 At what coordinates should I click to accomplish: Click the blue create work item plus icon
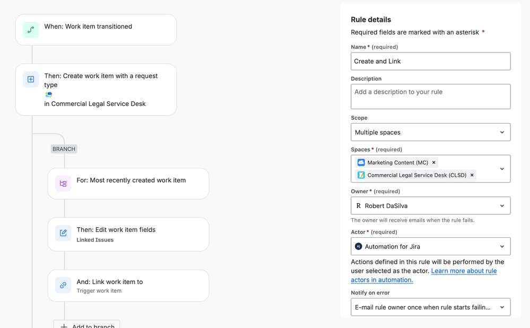[31, 79]
